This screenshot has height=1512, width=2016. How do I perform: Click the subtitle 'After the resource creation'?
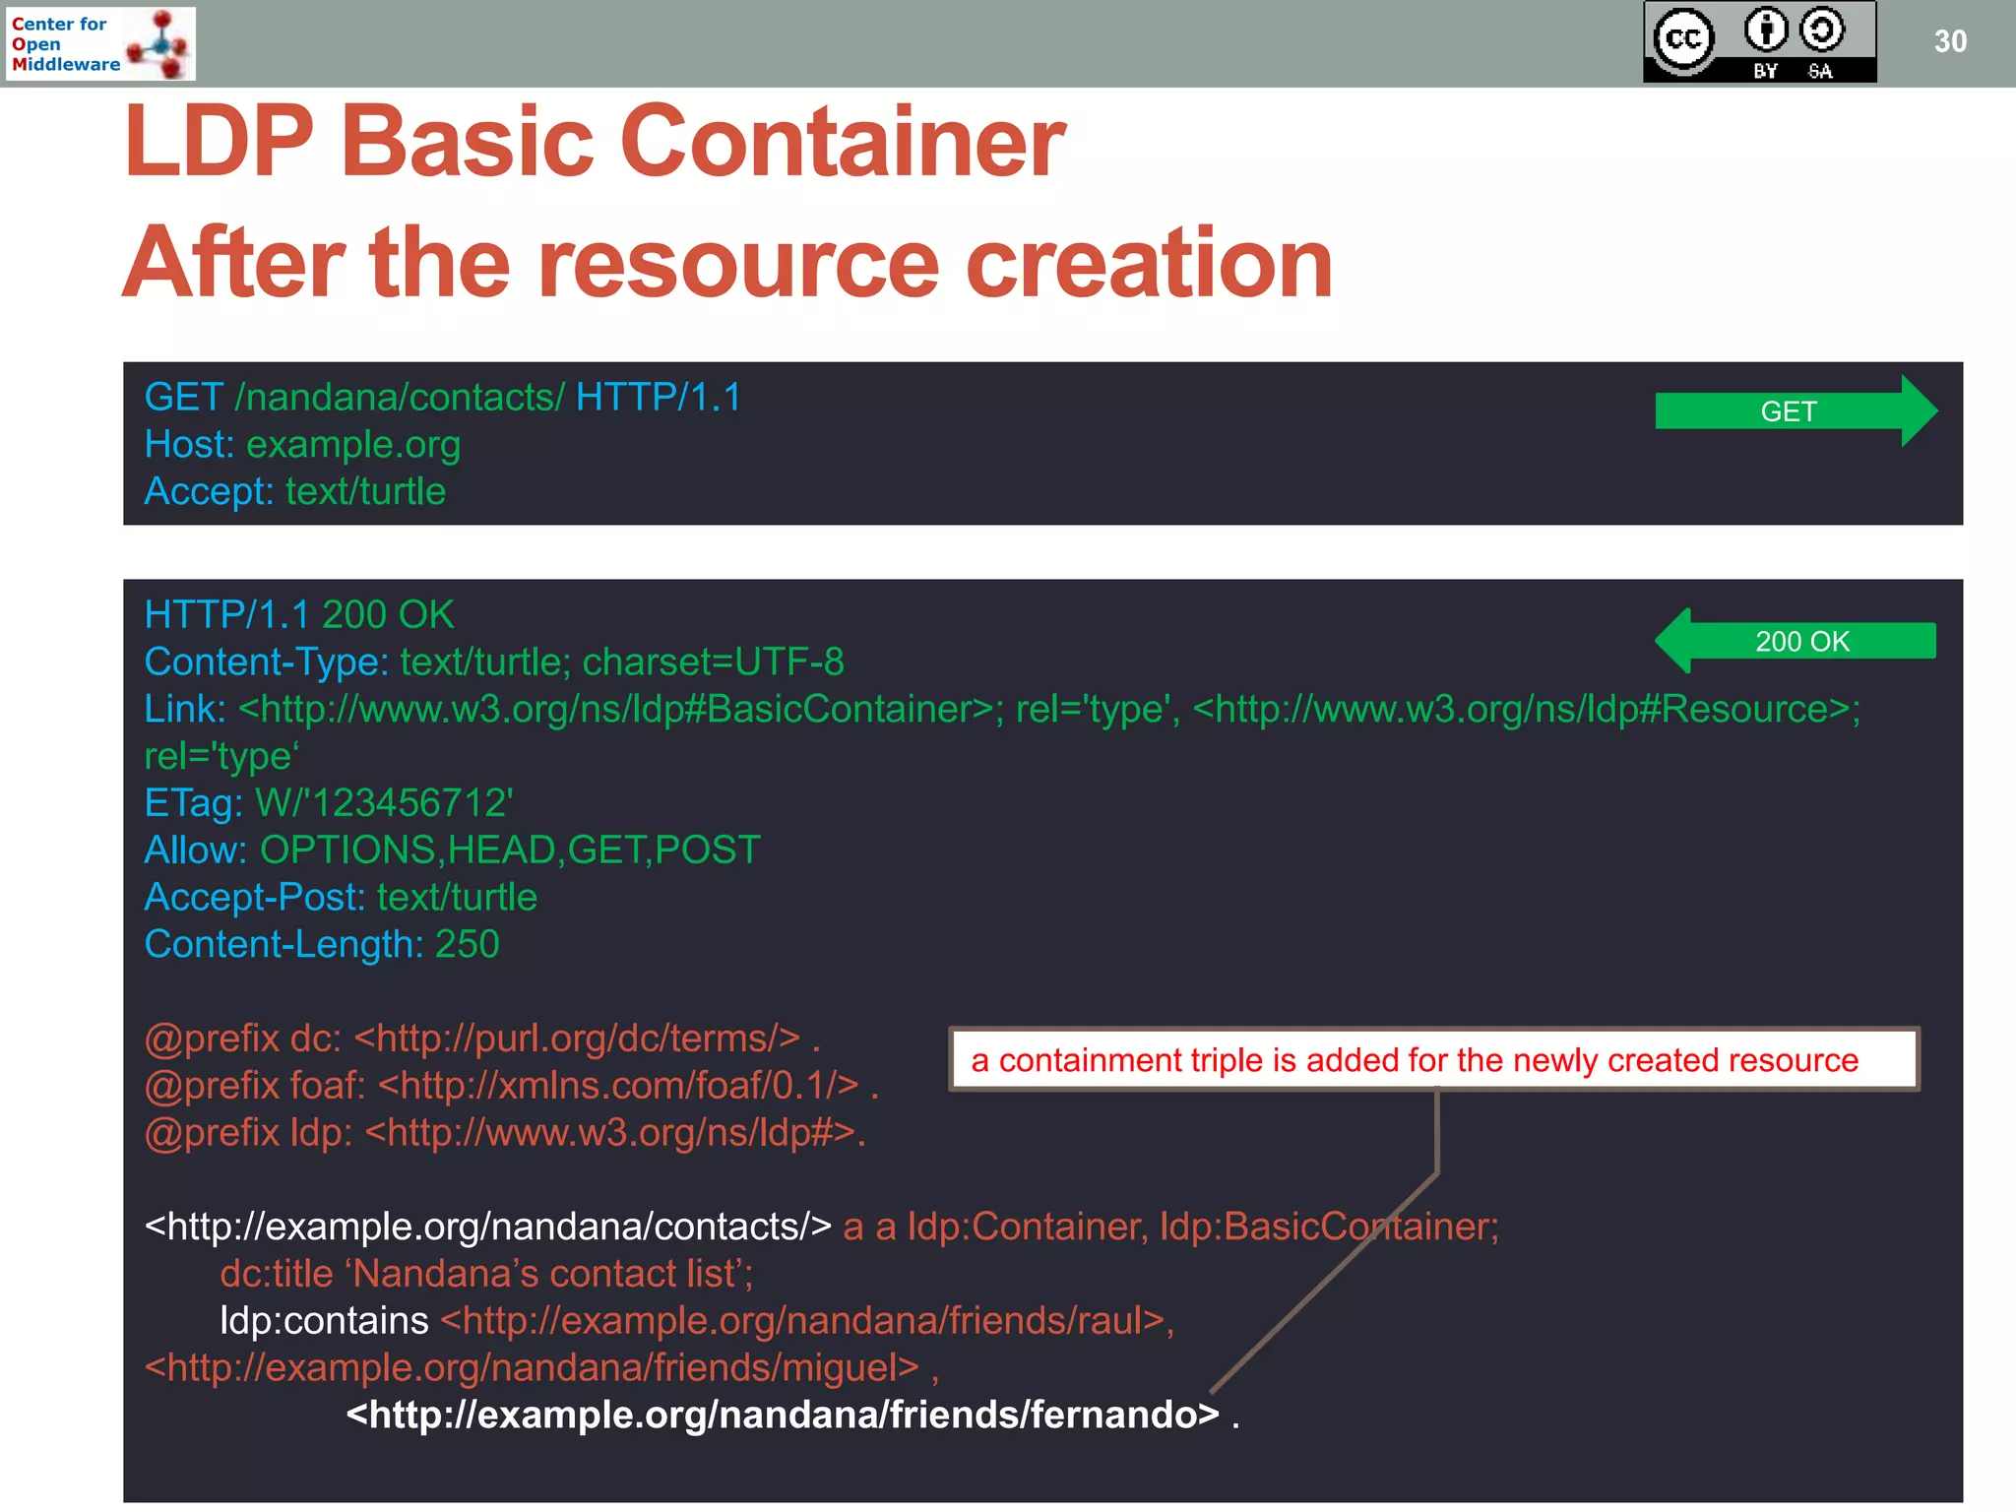point(728,262)
